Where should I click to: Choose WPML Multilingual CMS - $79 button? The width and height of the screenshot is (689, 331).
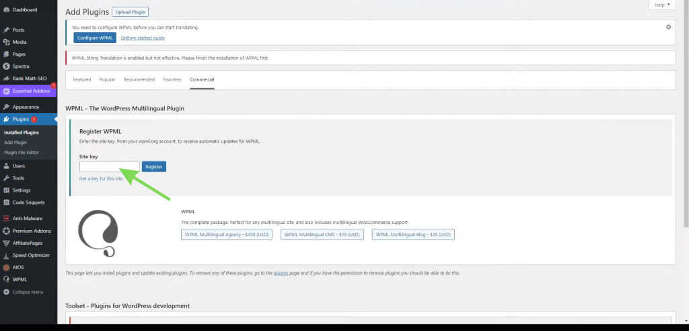pyautogui.click(x=322, y=235)
